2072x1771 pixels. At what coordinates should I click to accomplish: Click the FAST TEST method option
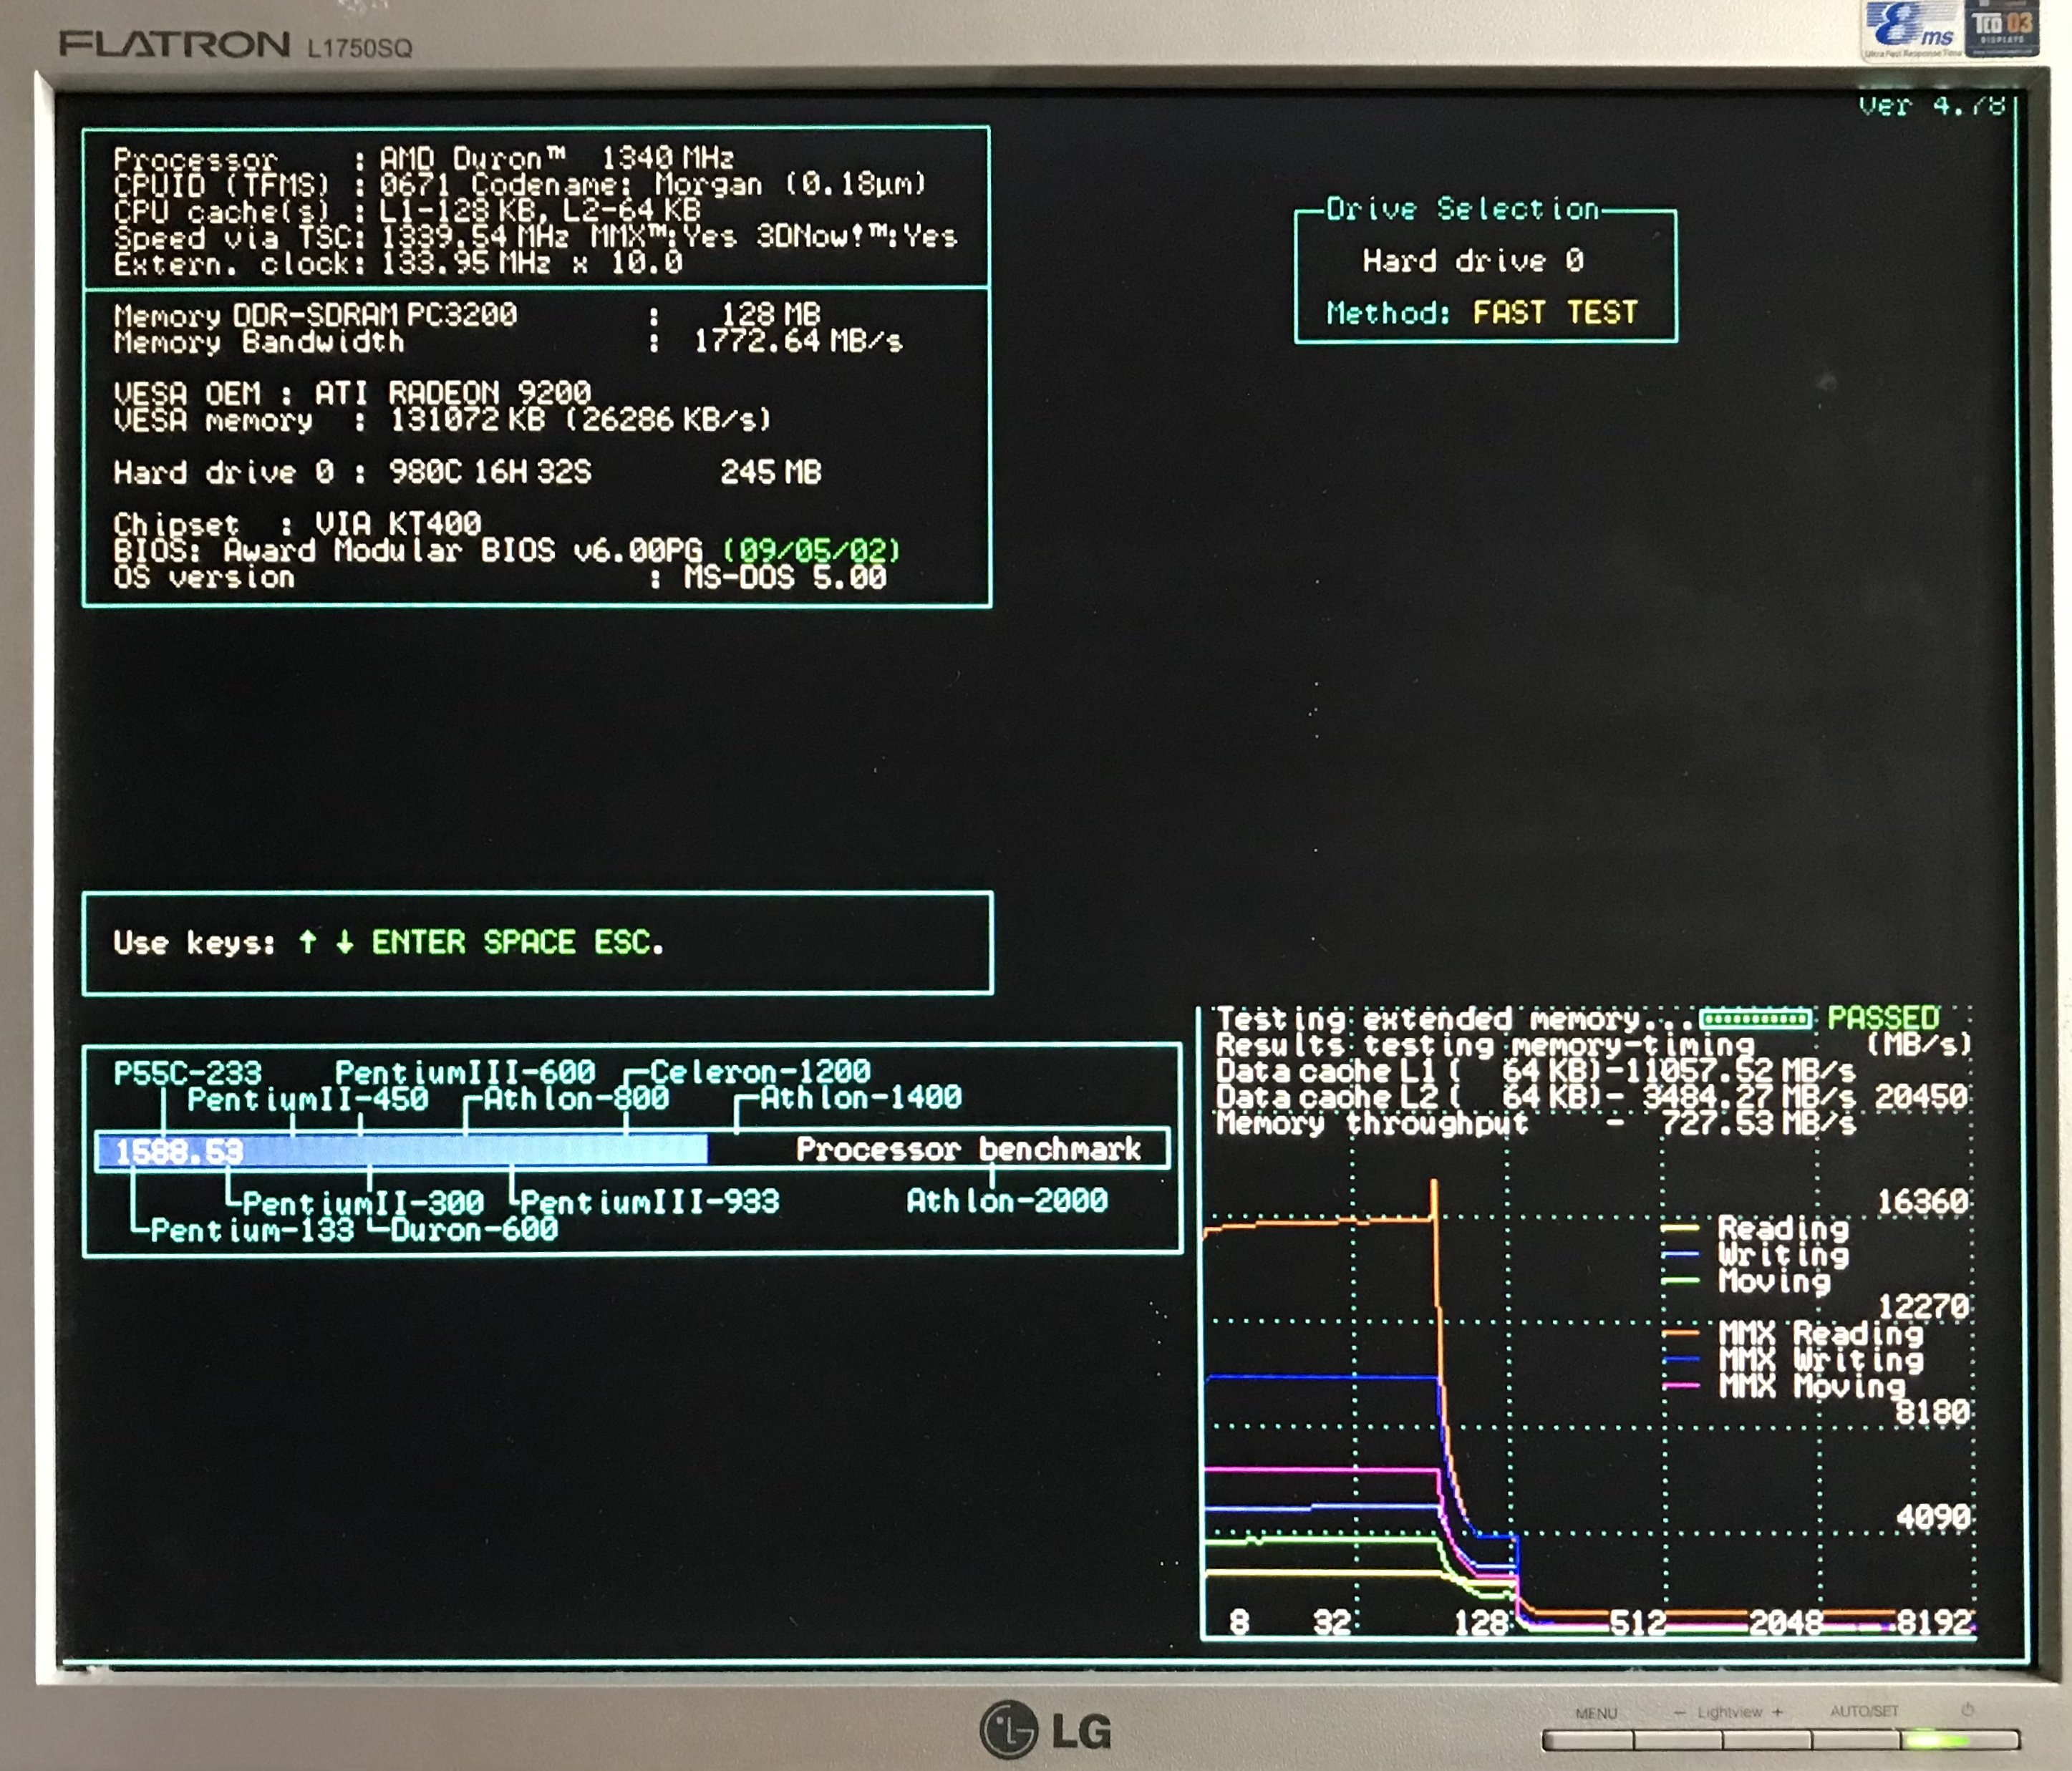coord(1554,313)
